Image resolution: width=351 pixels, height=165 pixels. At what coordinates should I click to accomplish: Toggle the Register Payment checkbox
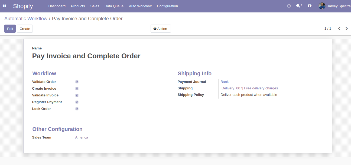point(77,102)
